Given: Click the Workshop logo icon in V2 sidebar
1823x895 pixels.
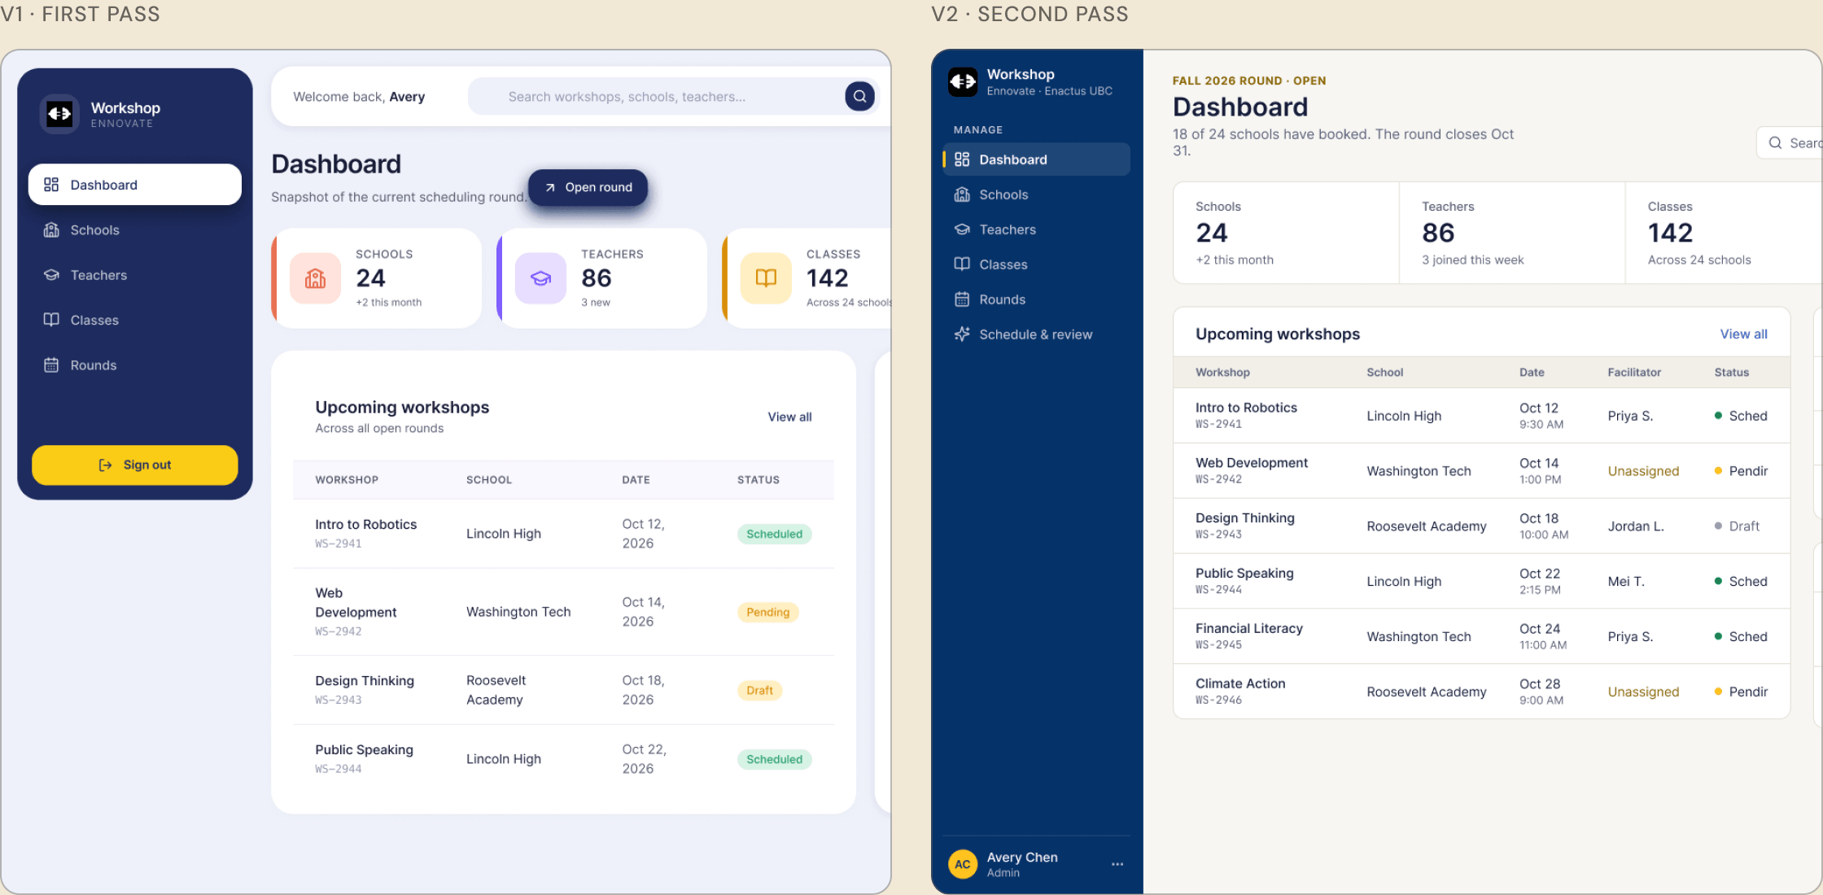Looking at the screenshot, I should pos(963,81).
